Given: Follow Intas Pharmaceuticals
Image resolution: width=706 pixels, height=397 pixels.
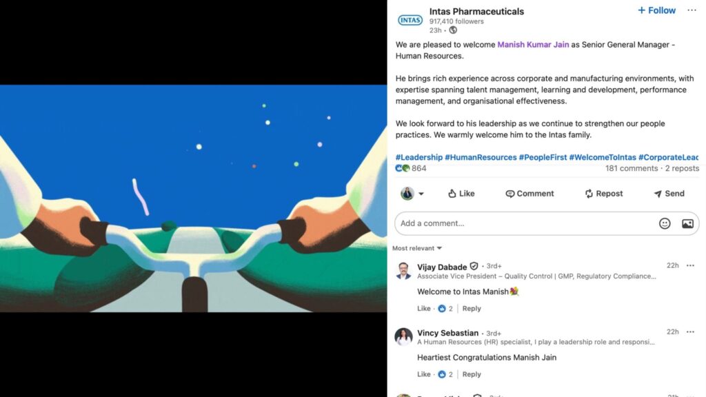Looking at the screenshot, I should coord(656,10).
